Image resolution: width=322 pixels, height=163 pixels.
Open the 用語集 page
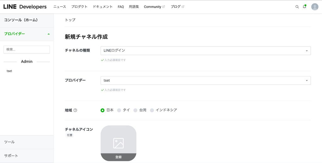pos(134,7)
